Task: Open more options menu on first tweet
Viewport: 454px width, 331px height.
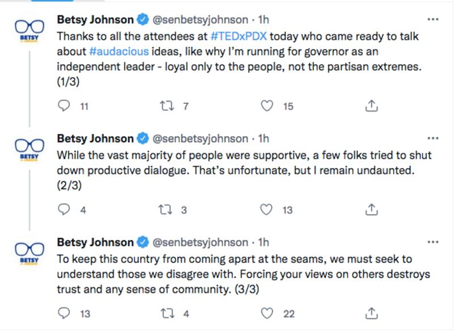Action: pyautogui.click(x=433, y=19)
